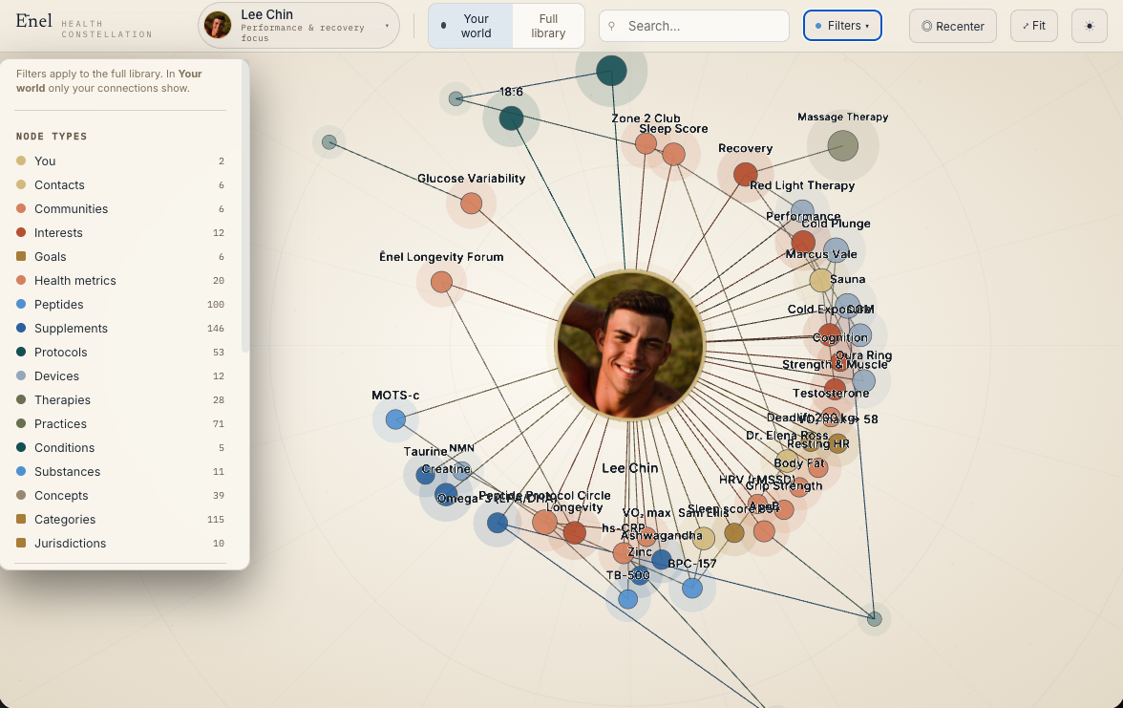Select the Jurisdictions filter row
The image size is (1123, 708).
point(120,543)
